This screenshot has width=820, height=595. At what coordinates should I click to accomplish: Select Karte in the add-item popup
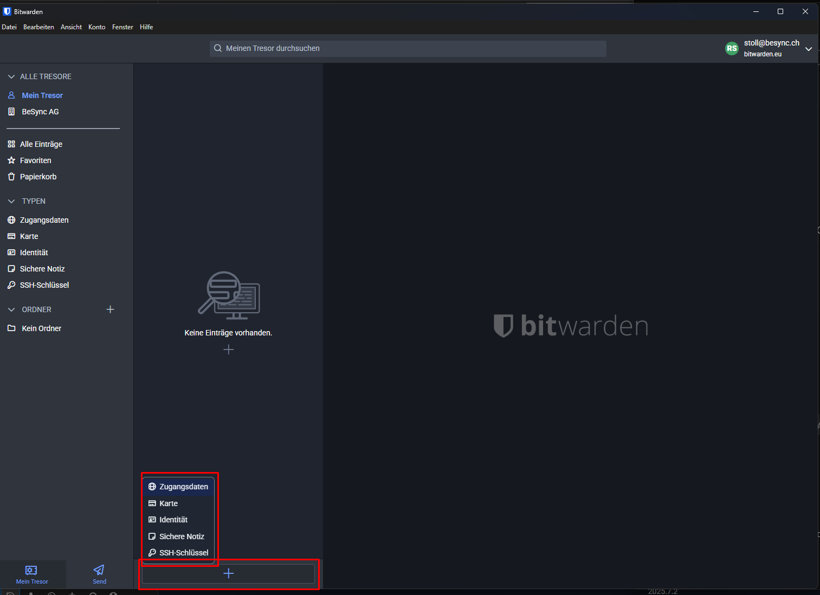pyautogui.click(x=169, y=503)
